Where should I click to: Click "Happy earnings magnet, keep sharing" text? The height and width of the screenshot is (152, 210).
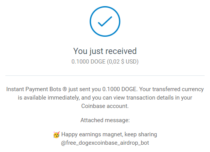109,134
